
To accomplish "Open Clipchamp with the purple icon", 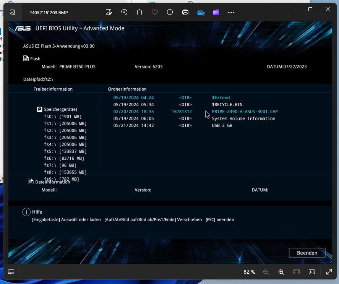I will click(216, 12).
